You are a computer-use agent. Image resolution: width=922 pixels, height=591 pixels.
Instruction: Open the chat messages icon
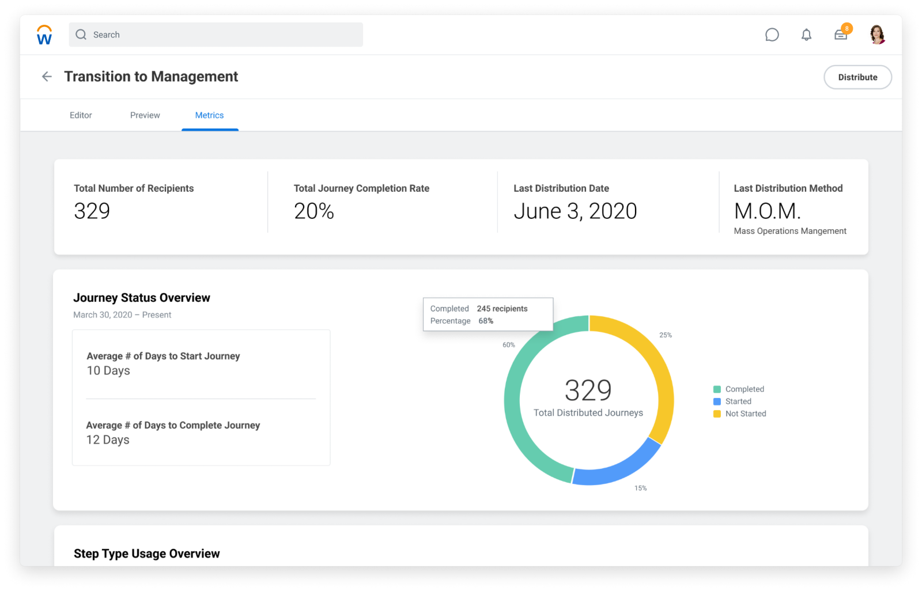click(x=772, y=35)
